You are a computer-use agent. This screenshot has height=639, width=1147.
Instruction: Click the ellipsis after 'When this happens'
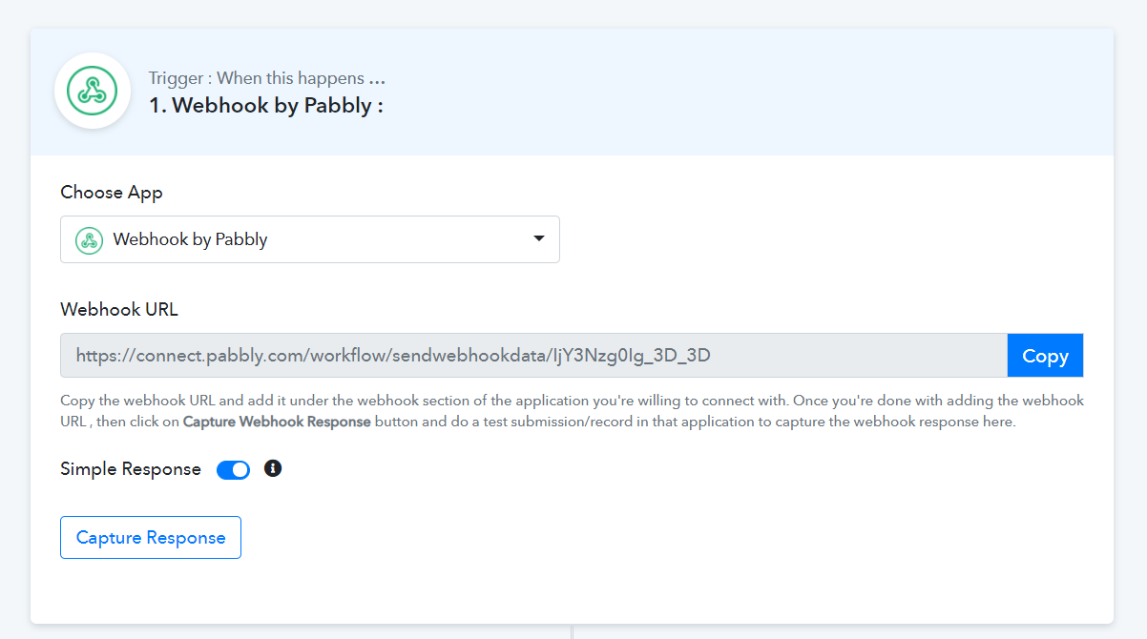pos(377,79)
